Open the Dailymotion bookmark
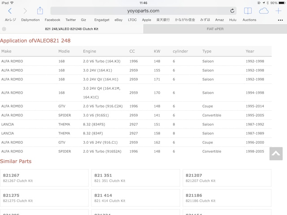This screenshot has width=287, height=215. tap(30, 20)
